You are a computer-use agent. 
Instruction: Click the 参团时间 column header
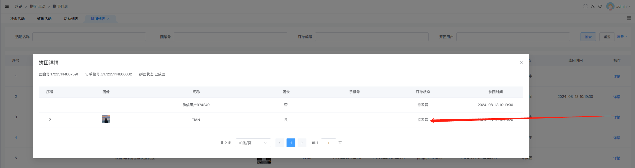(496, 92)
